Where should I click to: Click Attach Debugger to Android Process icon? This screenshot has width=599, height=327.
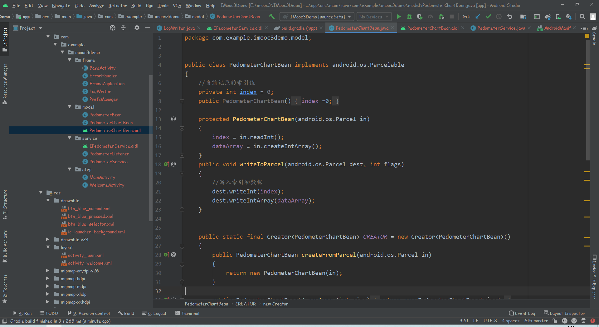pyautogui.click(x=441, y=17)
